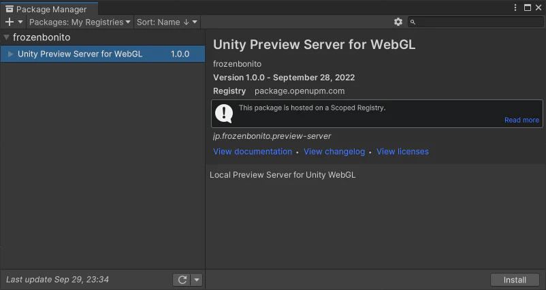Open View licenses link
This screenshot has height=290, width=546.
(402, 151)
